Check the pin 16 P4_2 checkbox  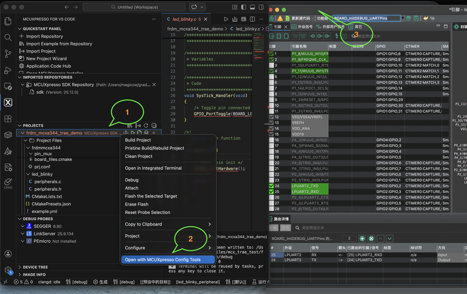pyautogui.click(x=271, y=140)
